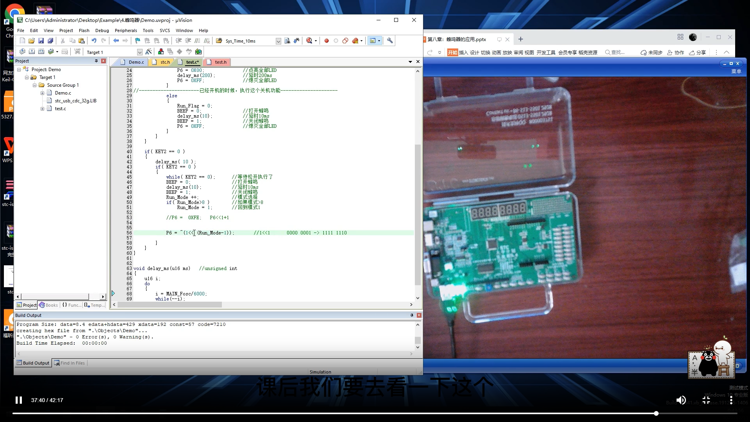Click the Comment selection icon
Viewport: 750px width, 422px height.
[x=197, y=41]
